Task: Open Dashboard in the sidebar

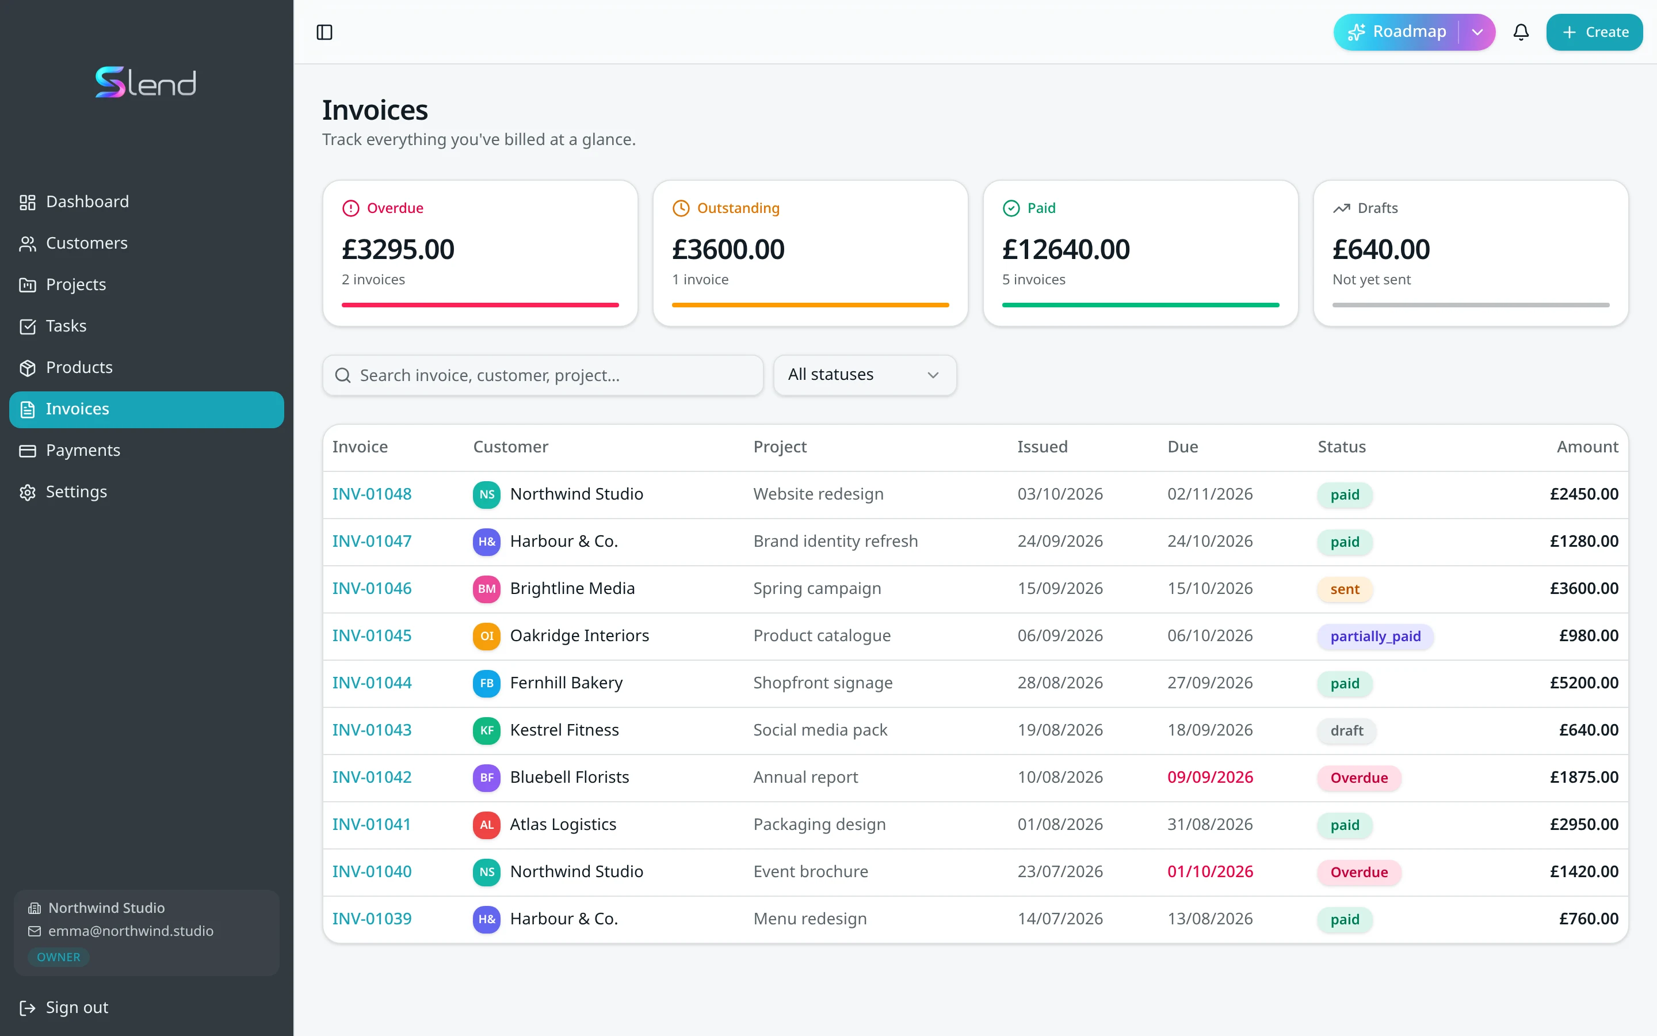Action: point(147,202)
